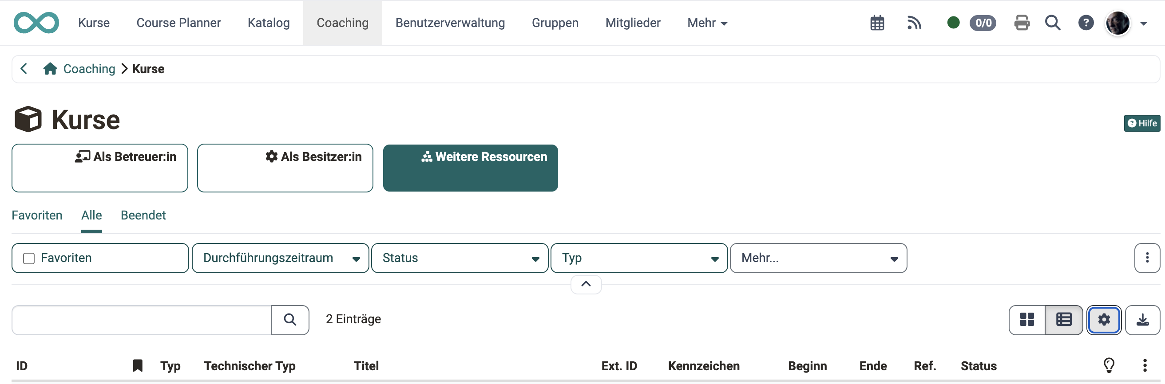Click the table search input field

pyautogui.click(x=142, y=320)
